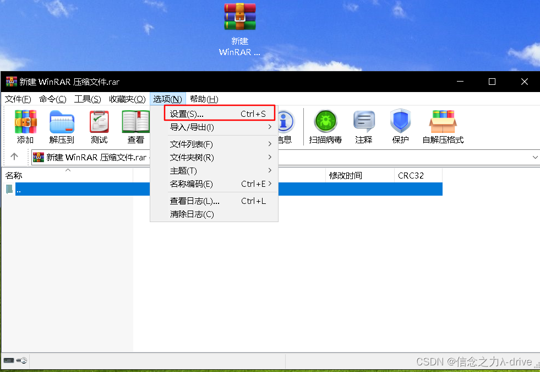This screenshot has width=540, height=372.
Task: Sort by the 修改时间 column header
Action: pyautogui.click(x=359, y=175)
